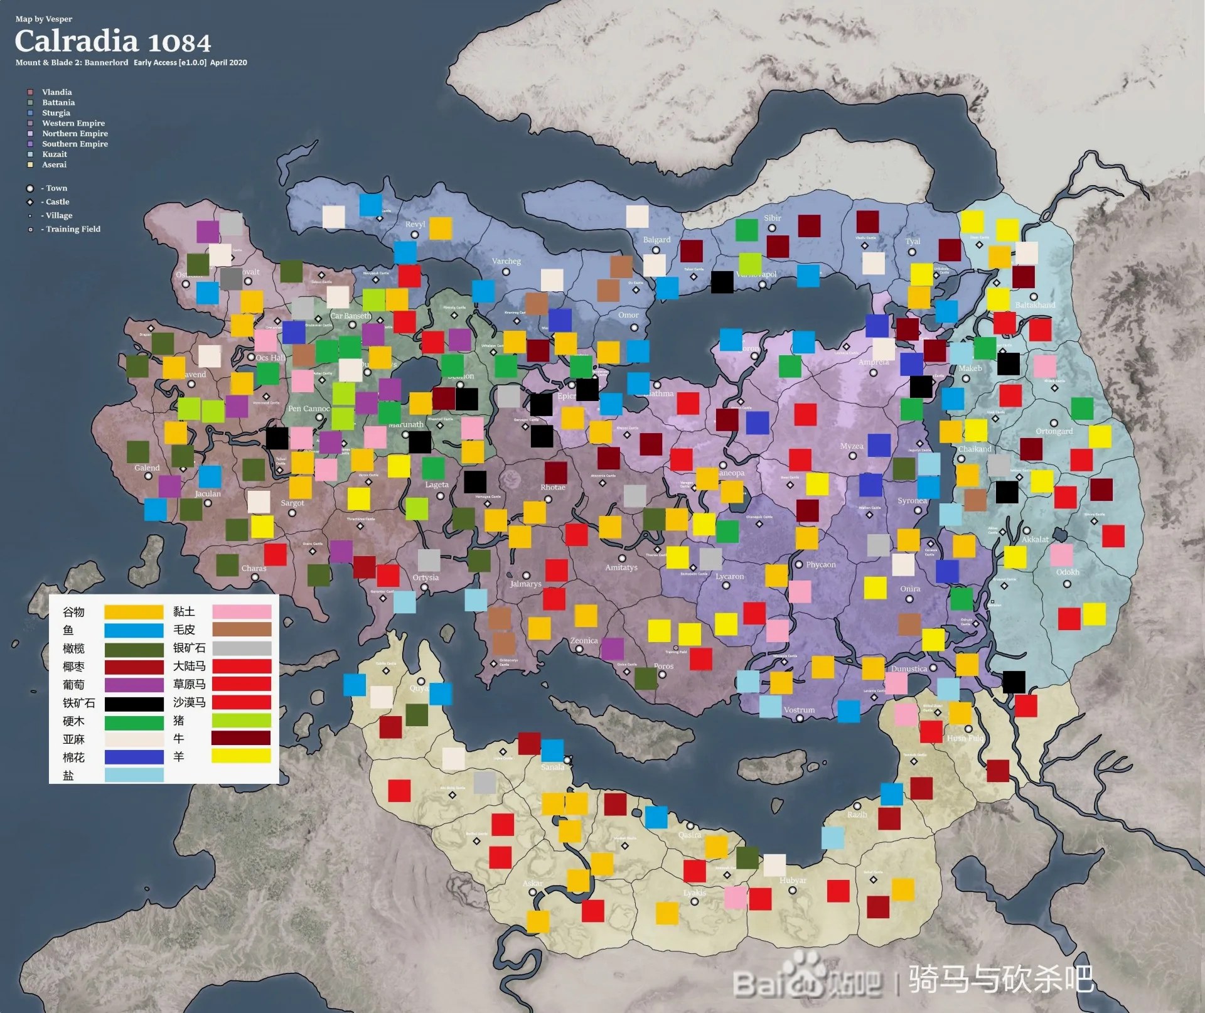1205x1013 pixels.
Task: Click the orange 谷物 swatch in the legend
Action: [134, 612]
